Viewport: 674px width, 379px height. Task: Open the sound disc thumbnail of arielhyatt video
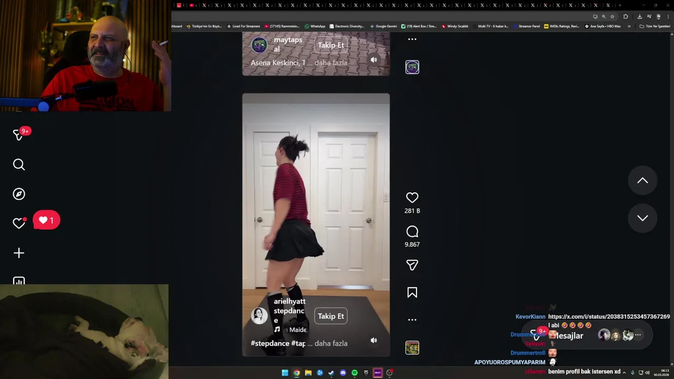412,348
